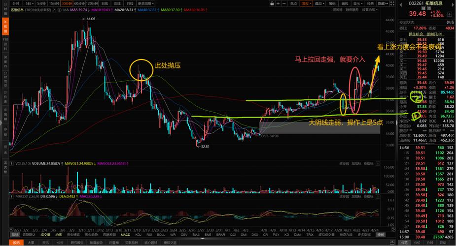
Task: Open the 公告 bottom tab
Action: click(60, 243)
